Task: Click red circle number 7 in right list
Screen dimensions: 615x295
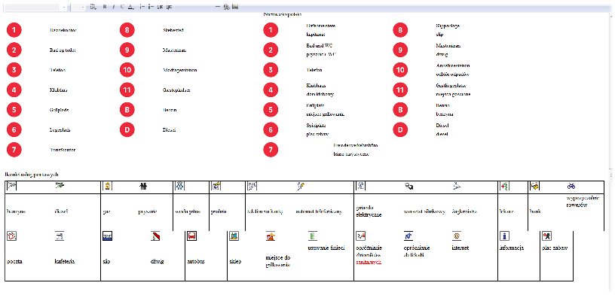Action: (x=271, y=149)
